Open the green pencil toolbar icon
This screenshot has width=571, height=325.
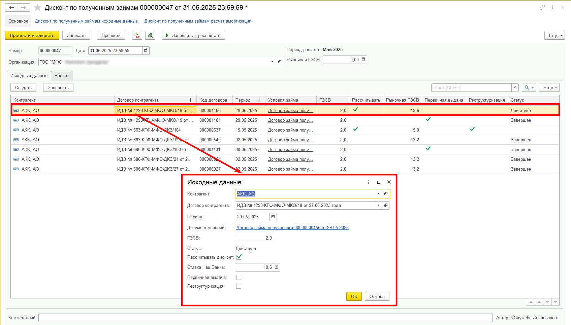pyautogui.click(x=150, y=35)
